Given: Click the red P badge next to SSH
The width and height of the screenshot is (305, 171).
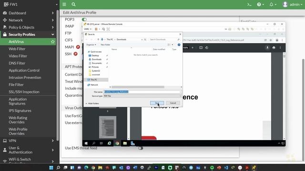Looking at the screenshot, I should coord(75,54).
